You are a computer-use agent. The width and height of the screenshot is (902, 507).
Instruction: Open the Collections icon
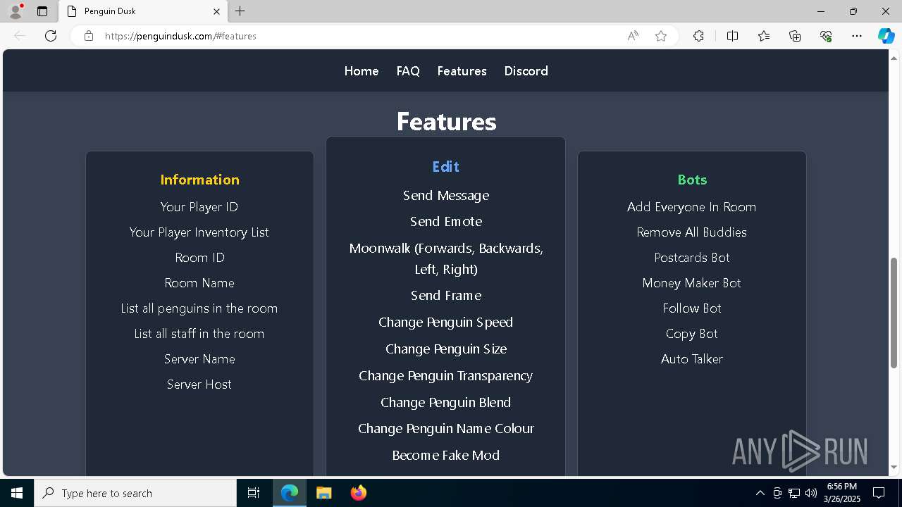795,36
